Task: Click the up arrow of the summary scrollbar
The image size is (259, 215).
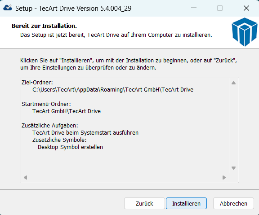Action: coord(233,83)
